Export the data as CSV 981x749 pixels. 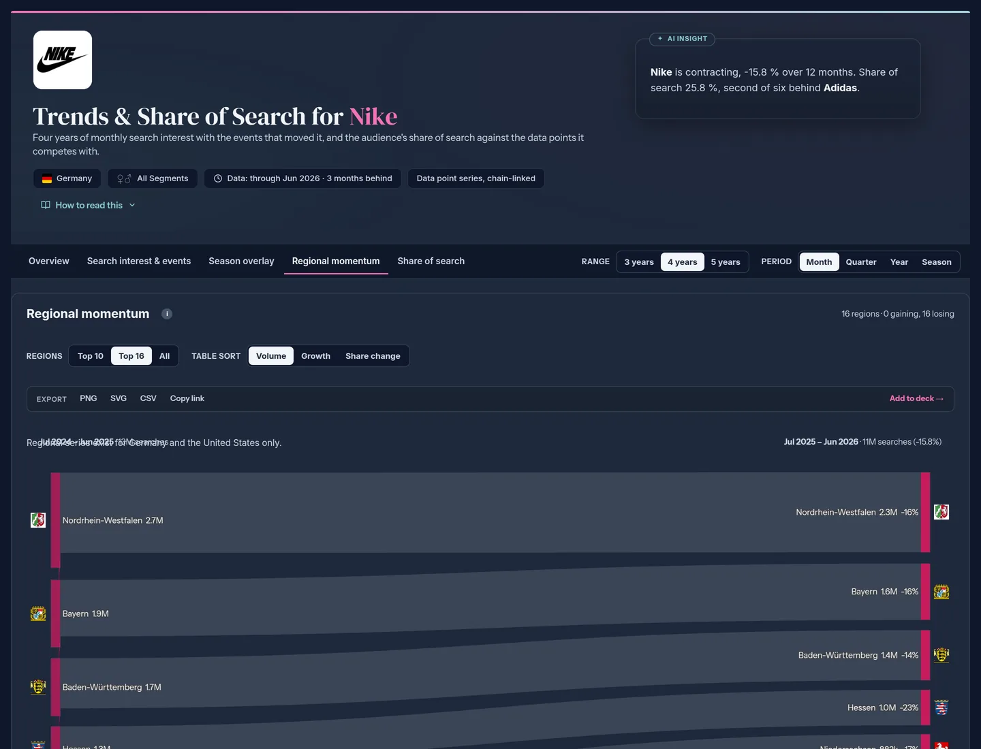149,398
